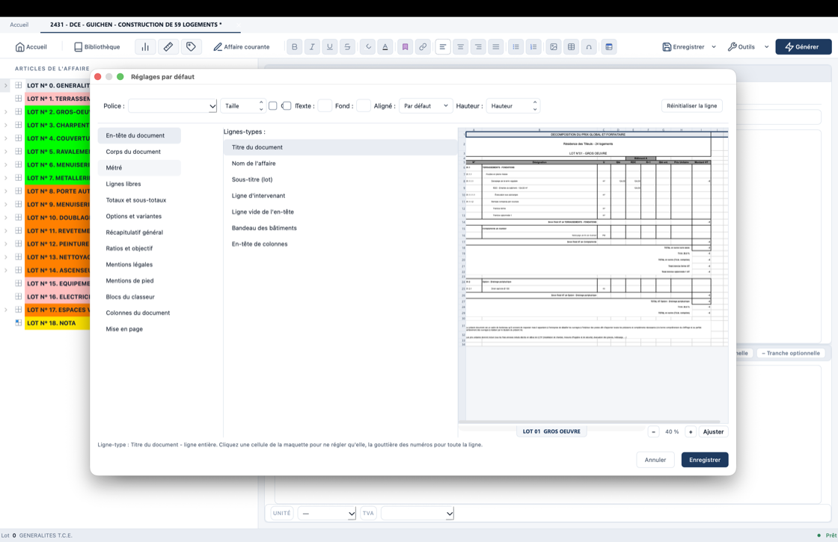Center-align text in the toolbar
Image resolution: width=838 pixels, height=542 pixels.
pos(460,47)
